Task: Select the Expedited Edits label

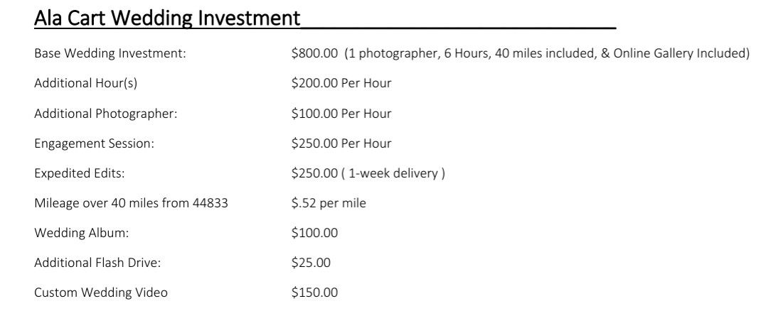Action: coord(80,173)
